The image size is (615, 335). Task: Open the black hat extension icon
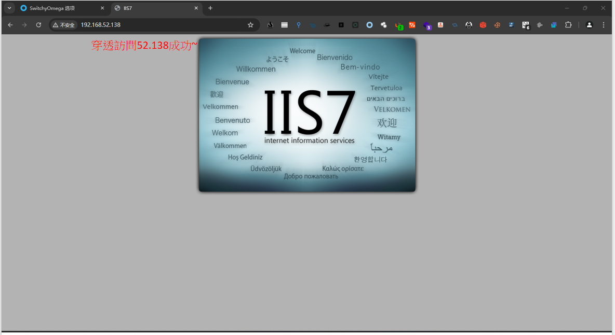(327, 25)
